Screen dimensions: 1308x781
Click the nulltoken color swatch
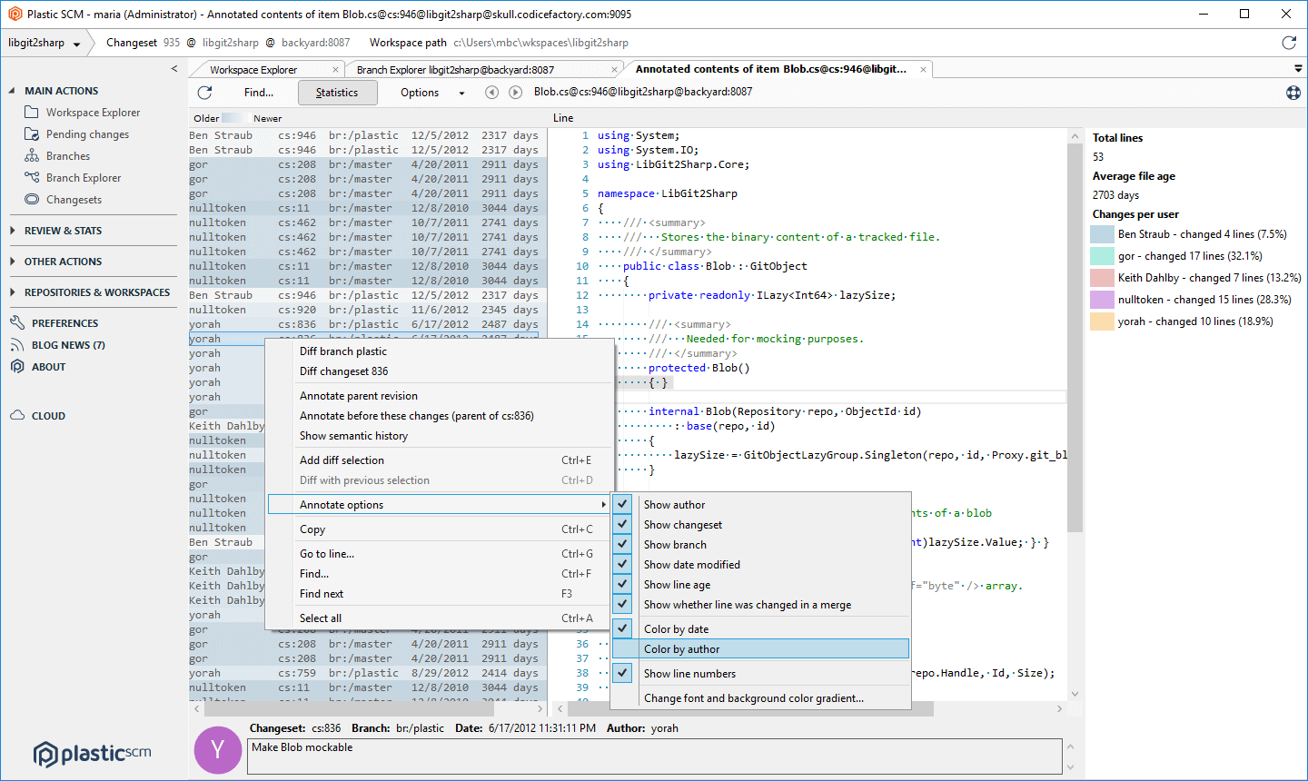click(1102, 300)
